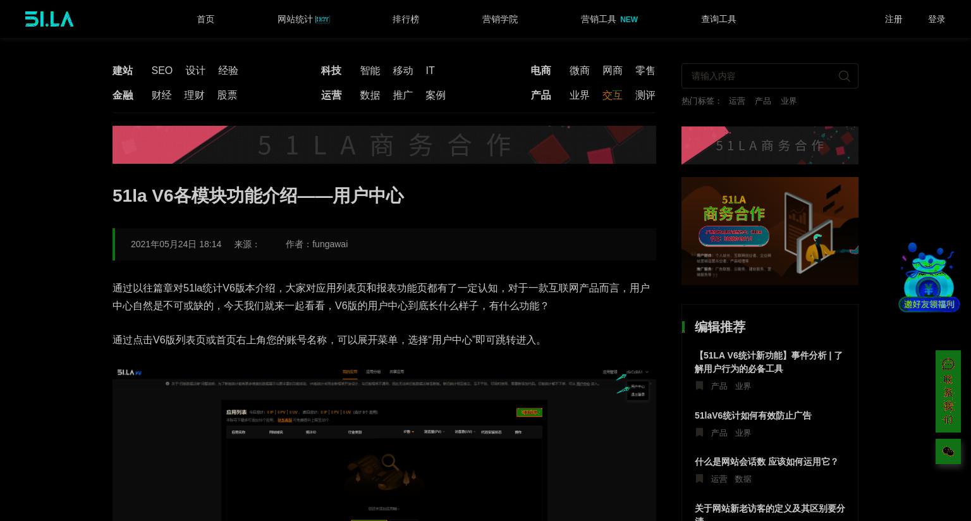Select the 智能 subcategory
Image resolution: width=971 pixels, height=521 pixels.
[x=370, y=70]
